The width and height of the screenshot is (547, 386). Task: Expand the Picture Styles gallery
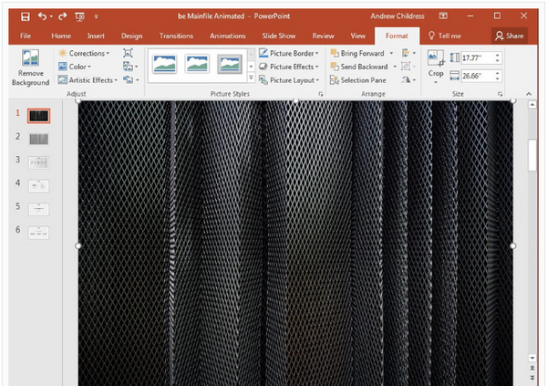pyautogui.click(x=251, y=78)
